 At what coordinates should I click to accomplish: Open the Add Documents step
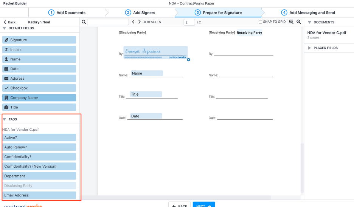67,12
